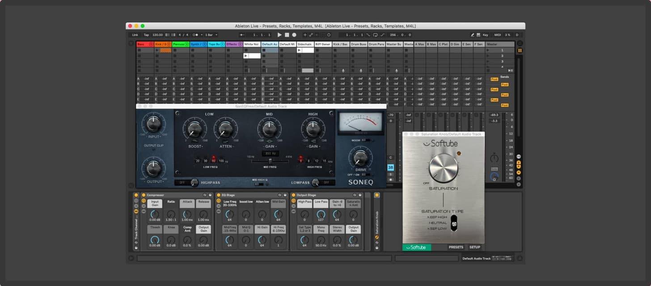Click the SonEQ MID gain knob

tap(269, 130)
